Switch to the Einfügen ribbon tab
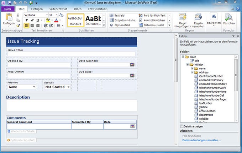This screenshot has width=242, height=153. pyautogui.click(x=37, y=9)
